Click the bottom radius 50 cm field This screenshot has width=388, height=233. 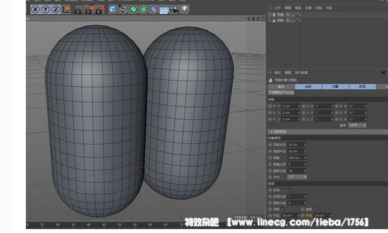[296, 151]
